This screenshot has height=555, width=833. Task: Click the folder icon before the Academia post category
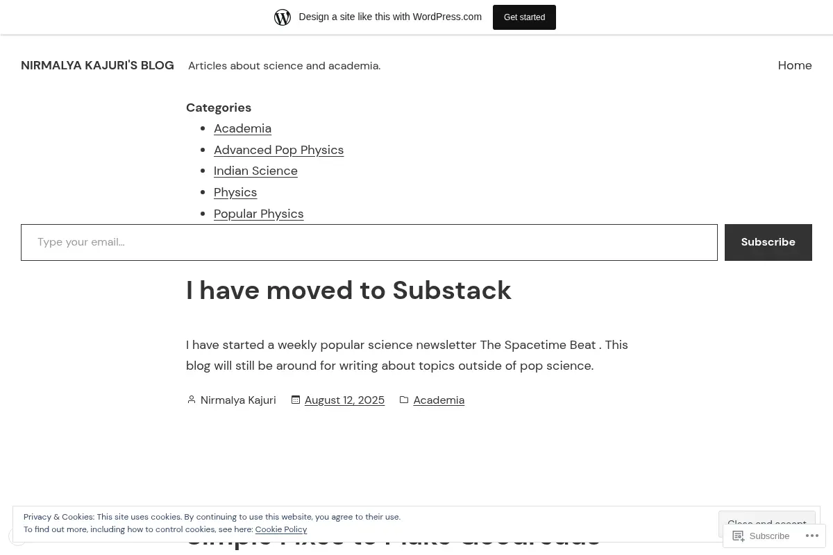404,400
